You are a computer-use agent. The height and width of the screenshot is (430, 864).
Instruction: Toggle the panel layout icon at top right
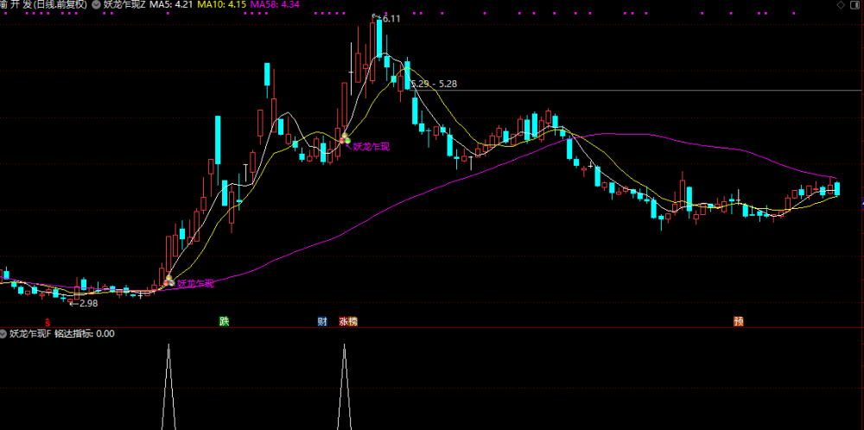[x=855, y=5]
